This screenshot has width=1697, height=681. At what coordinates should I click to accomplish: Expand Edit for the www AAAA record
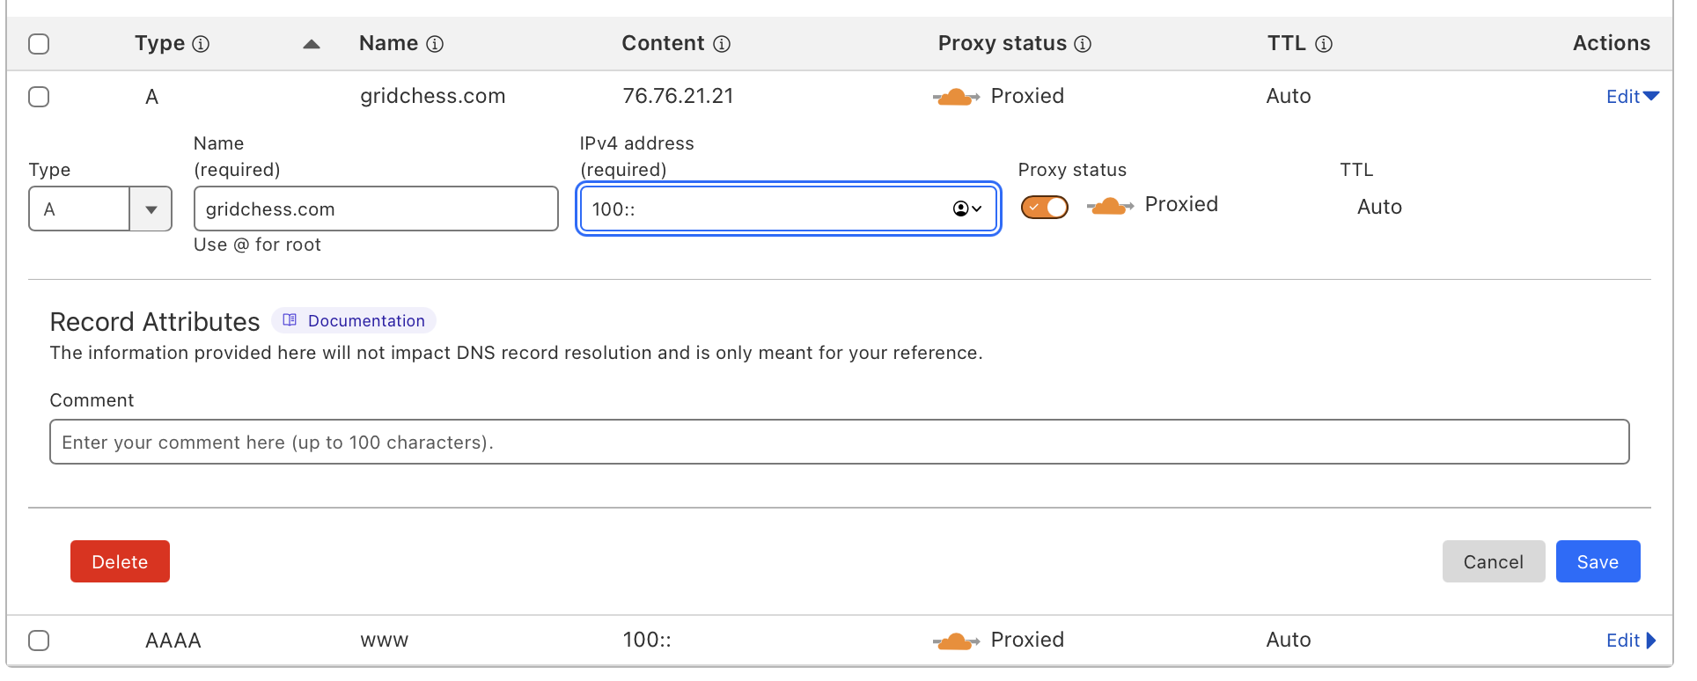click(x=1631, y=641)
